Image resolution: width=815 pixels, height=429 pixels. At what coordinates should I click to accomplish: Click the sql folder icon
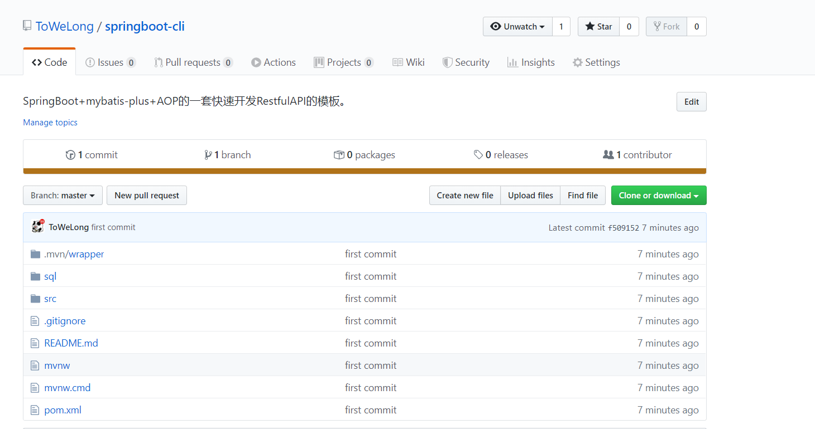[x=35, y=276]
